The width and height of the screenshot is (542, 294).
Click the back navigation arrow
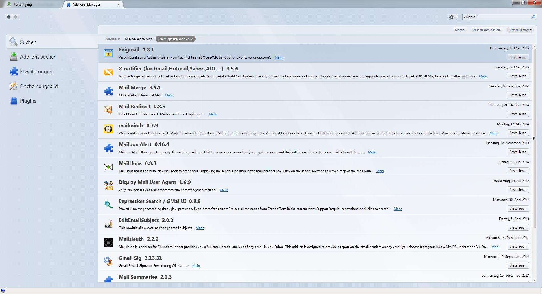point(9,17)
